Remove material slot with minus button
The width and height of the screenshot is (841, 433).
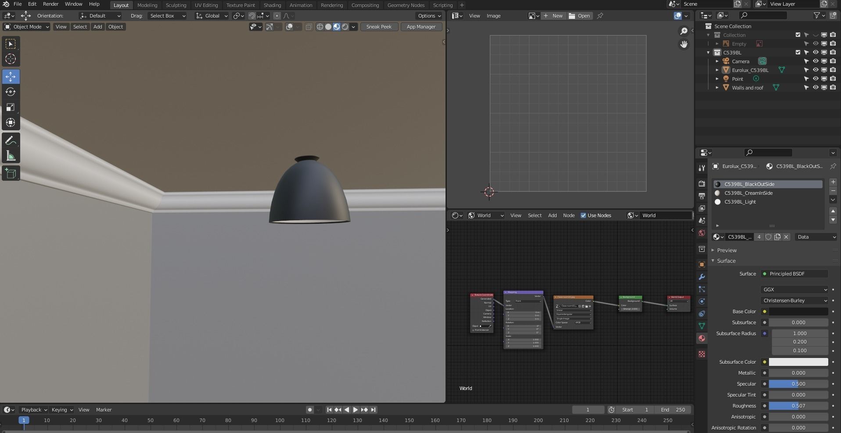tap(833, 191)
